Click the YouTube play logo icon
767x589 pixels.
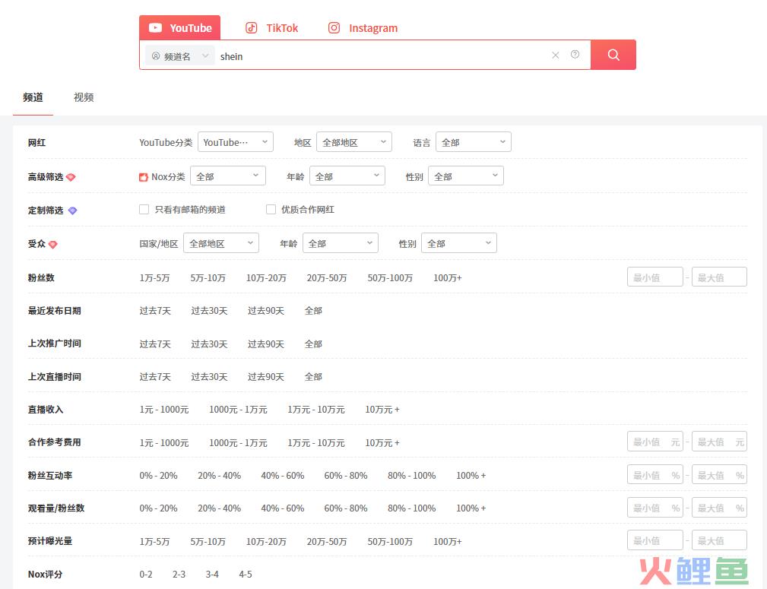pyautogui.click(x=155, y=28)
